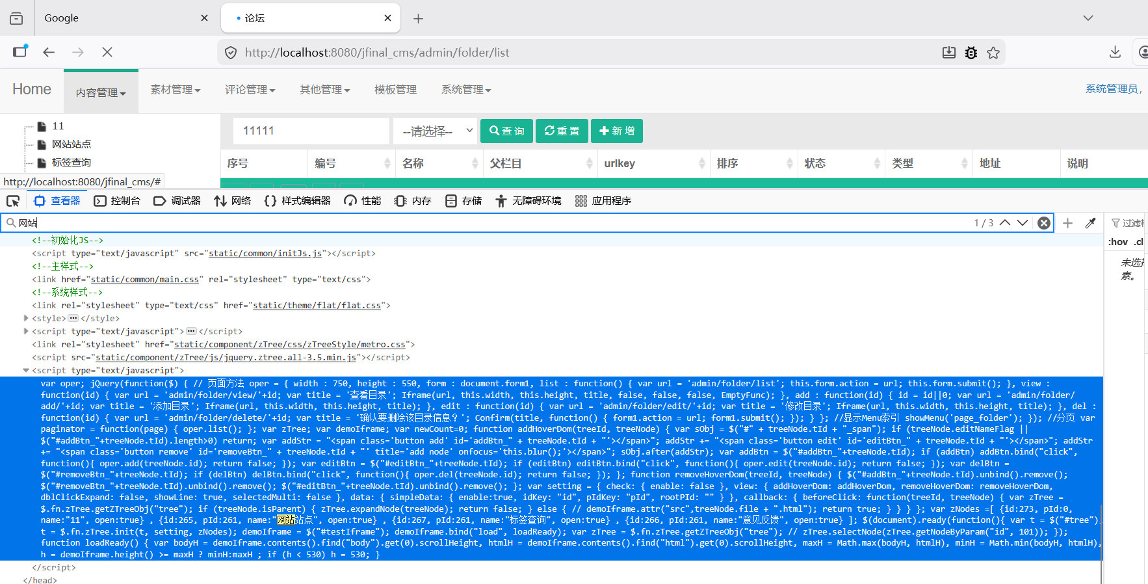Open 系统管理员 user link

[1112, 89]
